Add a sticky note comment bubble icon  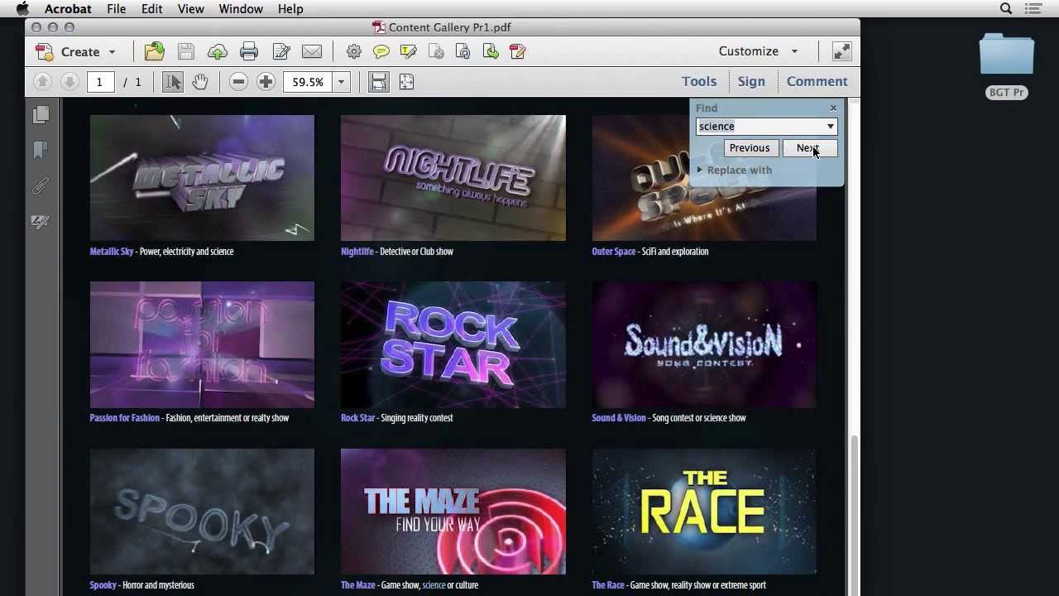(381, 51)
